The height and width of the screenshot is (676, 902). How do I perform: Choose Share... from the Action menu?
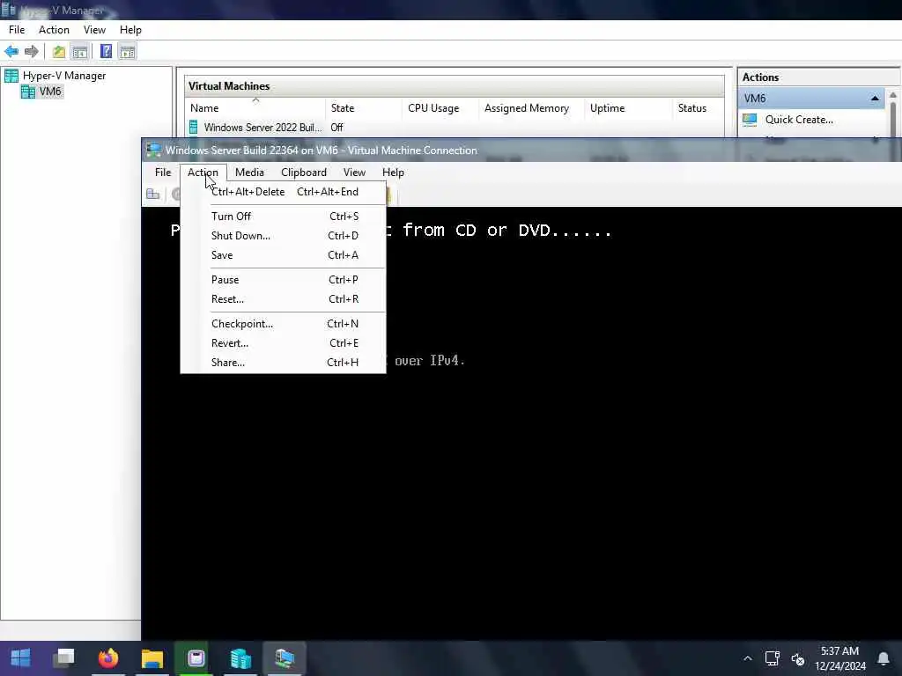tap(283, 363)
